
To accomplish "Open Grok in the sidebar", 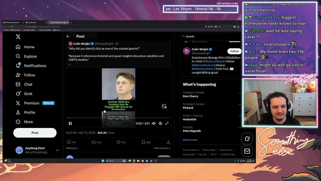I will pos(24,94).
